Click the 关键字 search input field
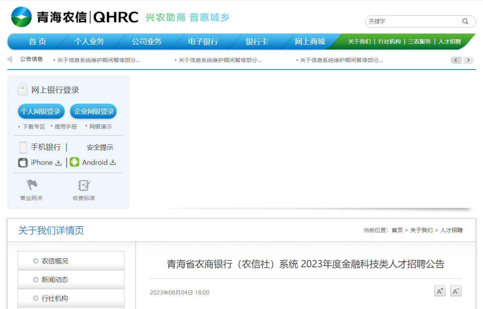This screenshot has height=309, width=483. (x=412, y=21)
